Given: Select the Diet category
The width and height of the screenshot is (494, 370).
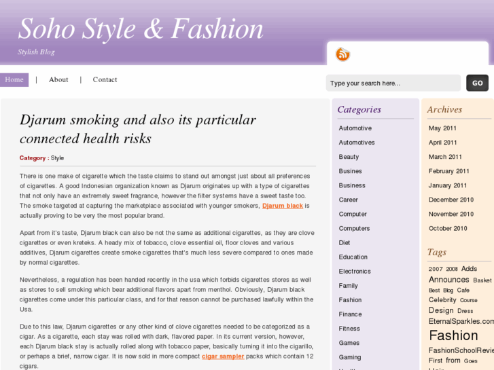Looking at the screenshot, I should 345,243.
